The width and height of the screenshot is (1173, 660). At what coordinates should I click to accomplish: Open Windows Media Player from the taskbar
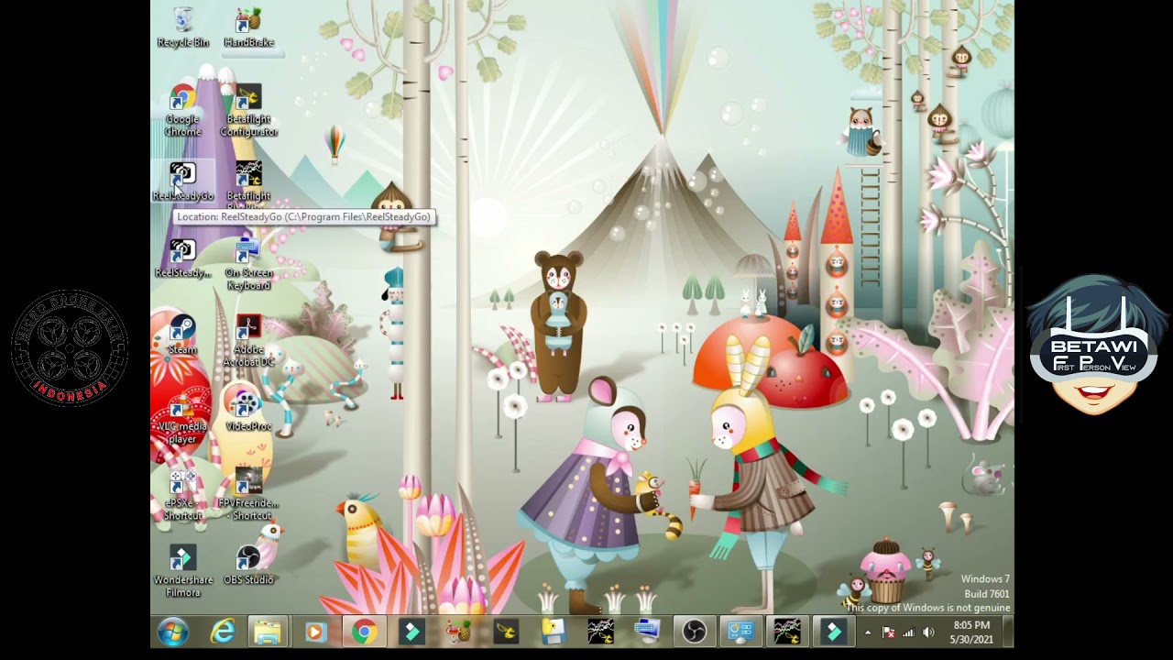[315, 632]
